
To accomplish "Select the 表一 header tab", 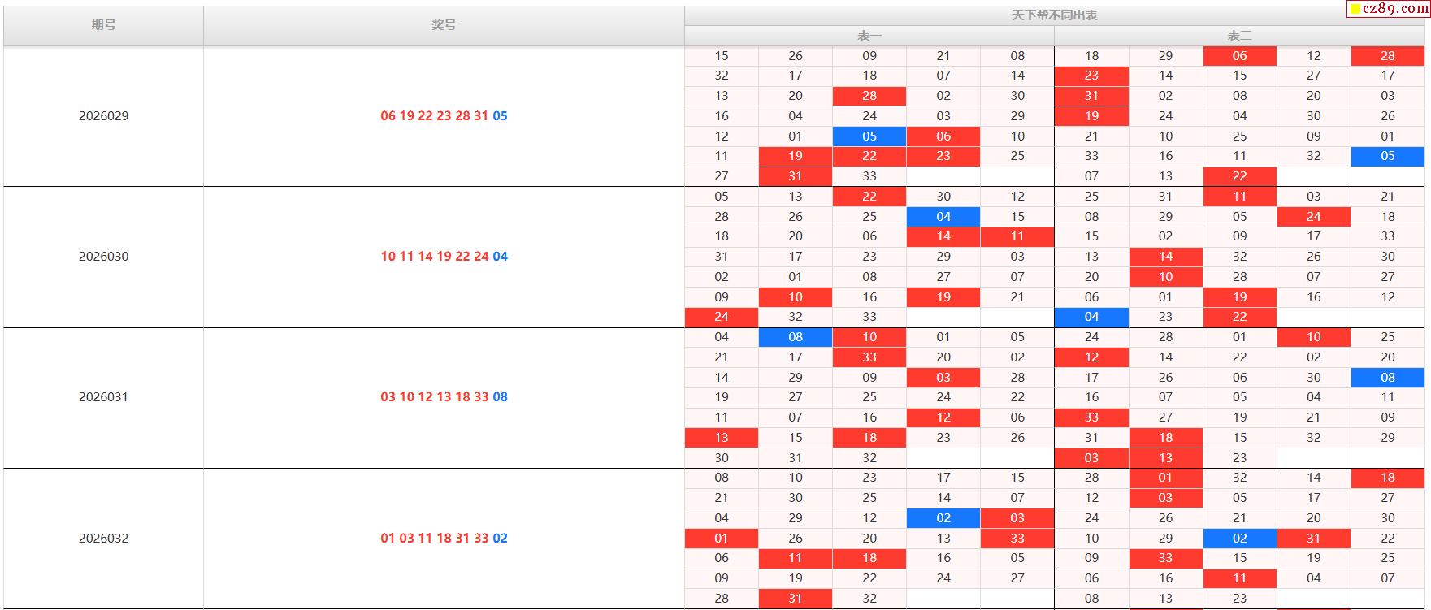I will (x=869, y=36).
